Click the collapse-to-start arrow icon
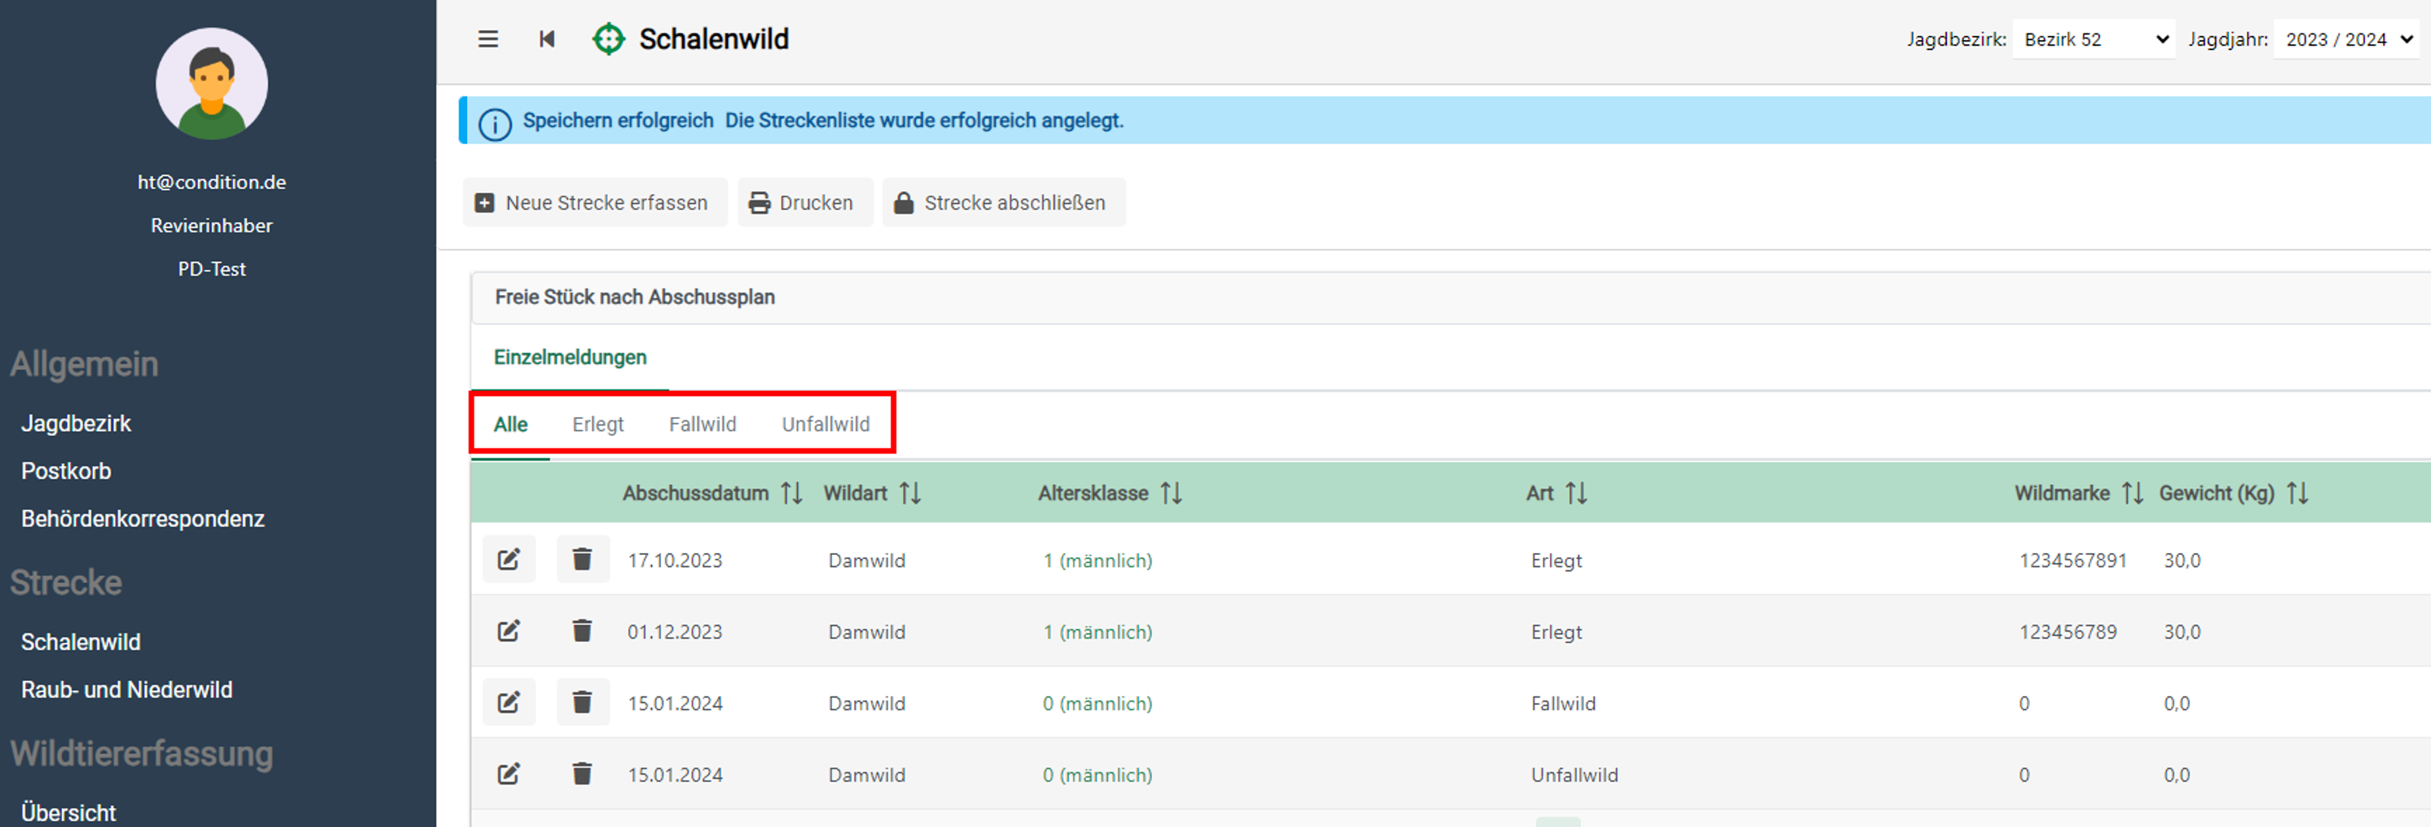Viewport: 2431px width, 827px height. [x=546, y=38]
